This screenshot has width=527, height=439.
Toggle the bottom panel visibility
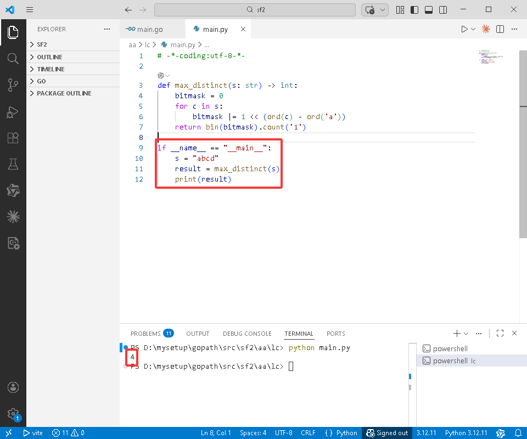429,10
